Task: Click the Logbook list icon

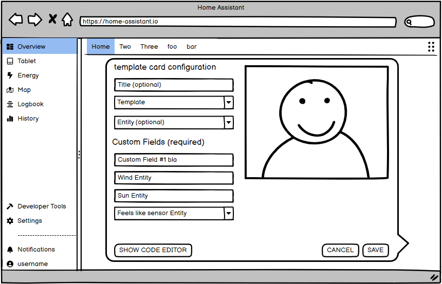Action: point(10,104)
